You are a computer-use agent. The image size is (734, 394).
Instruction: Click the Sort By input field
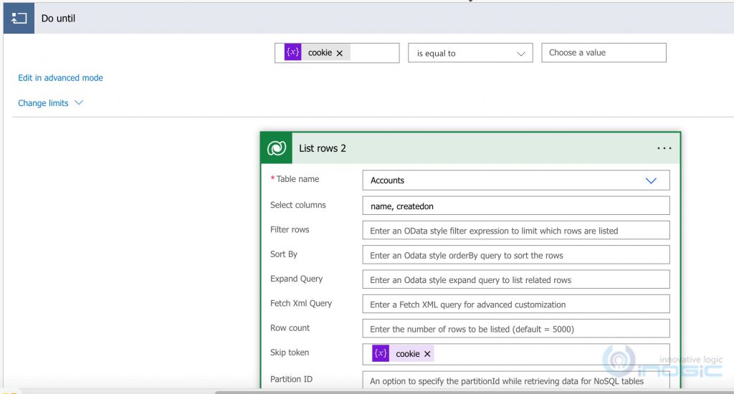[515, 255]
